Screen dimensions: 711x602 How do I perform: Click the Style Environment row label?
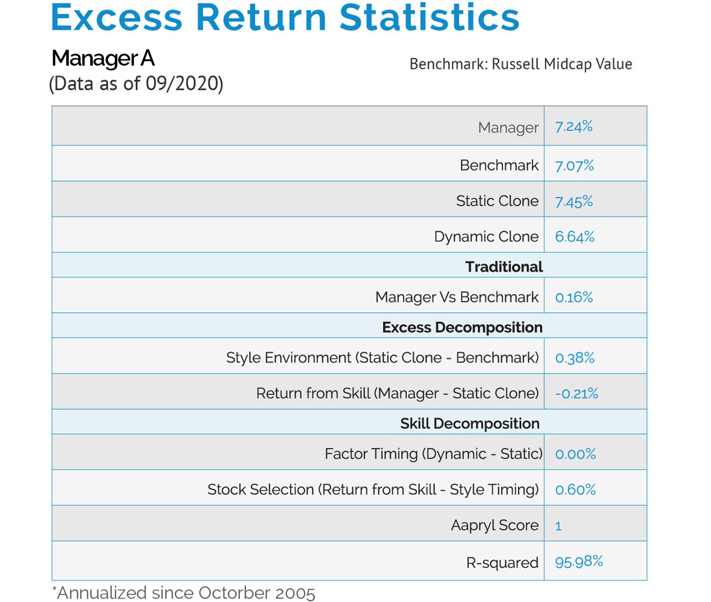tap(382, 358)
